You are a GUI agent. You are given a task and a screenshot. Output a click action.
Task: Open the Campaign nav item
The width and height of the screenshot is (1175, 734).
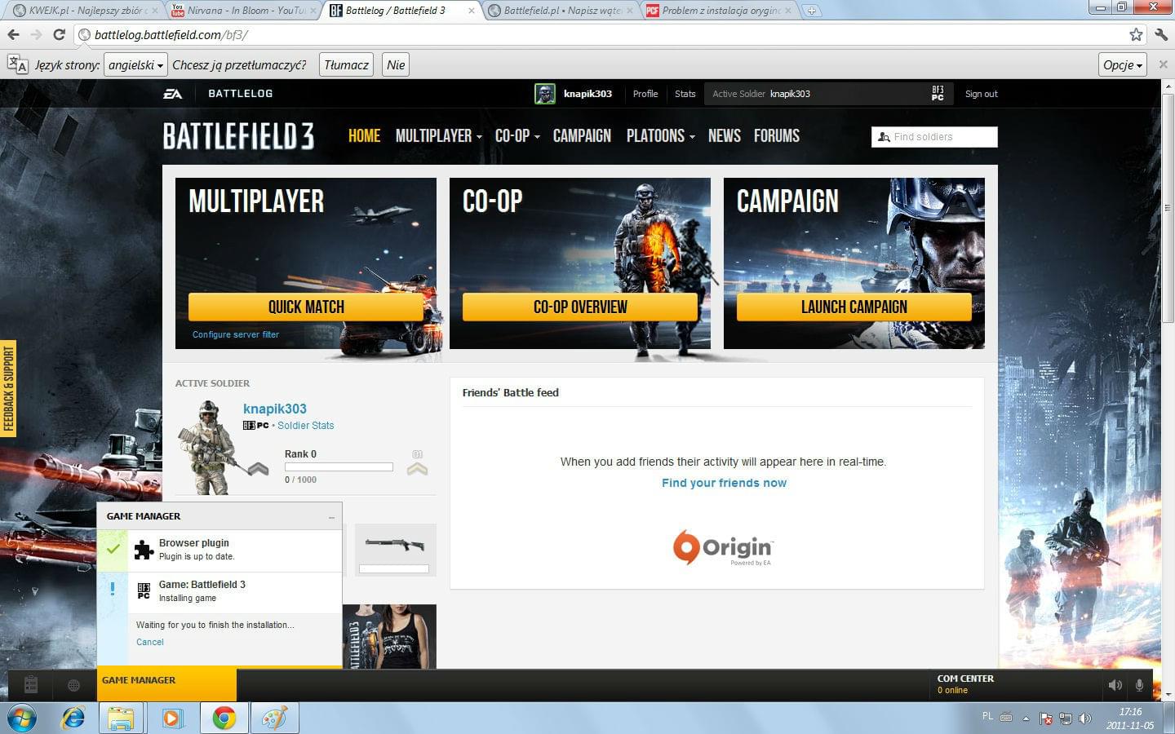[x=582, y=136]
